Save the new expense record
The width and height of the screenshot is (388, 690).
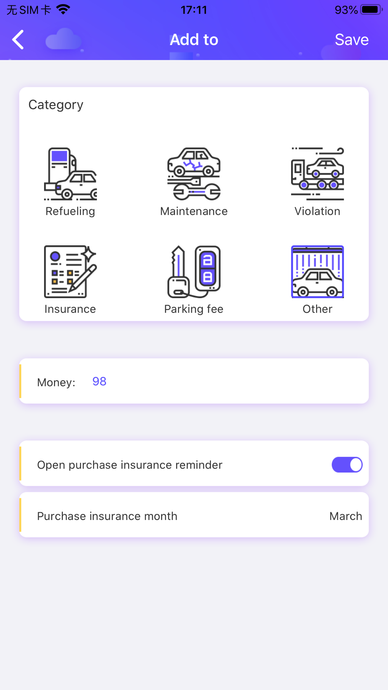coord(352,40)
